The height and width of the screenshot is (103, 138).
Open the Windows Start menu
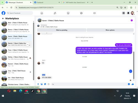[x=3, y=96]
